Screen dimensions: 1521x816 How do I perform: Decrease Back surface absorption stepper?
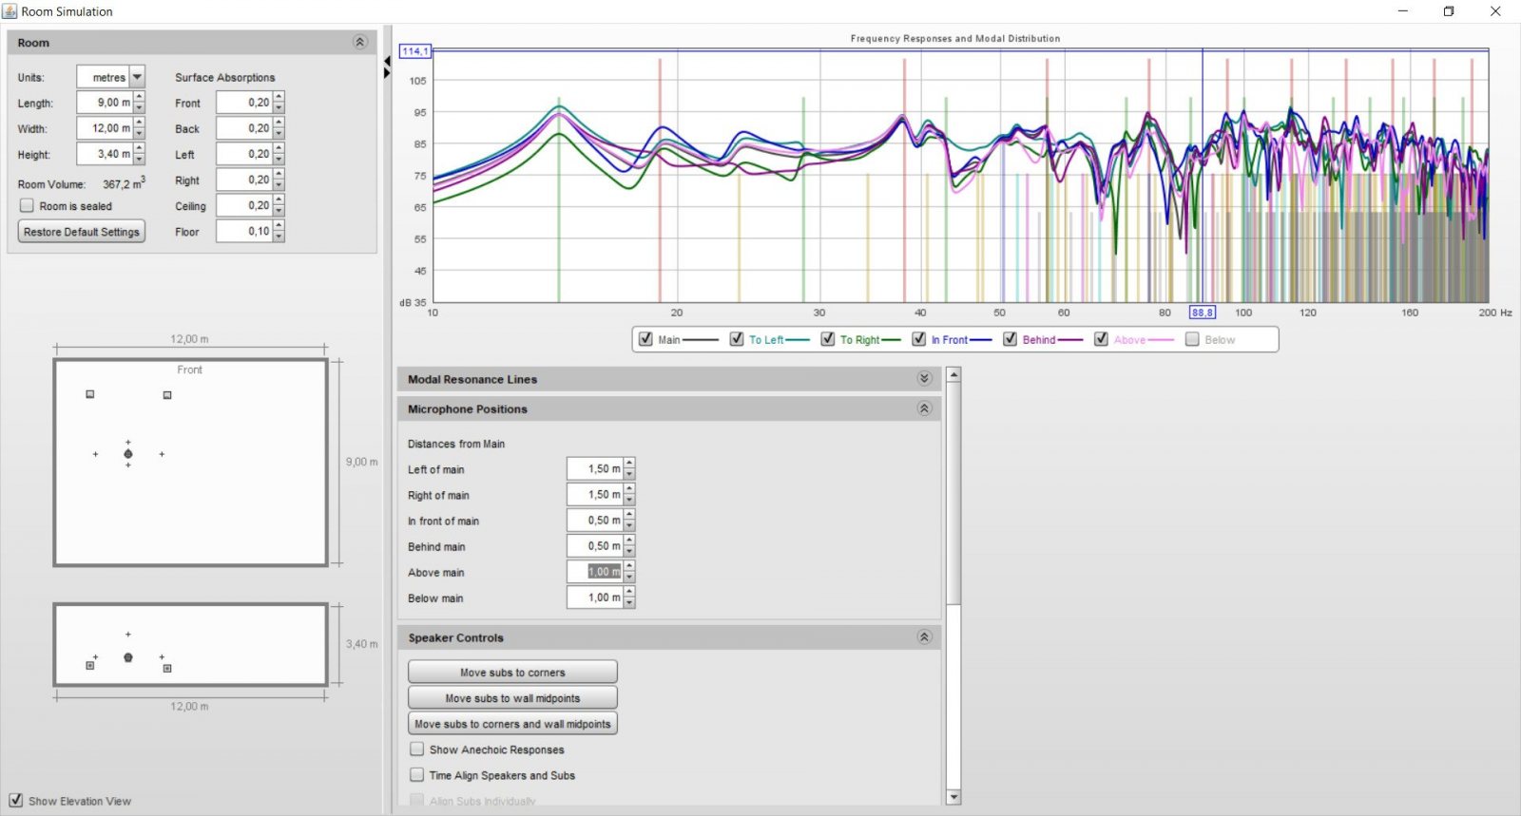coord(279,134)
